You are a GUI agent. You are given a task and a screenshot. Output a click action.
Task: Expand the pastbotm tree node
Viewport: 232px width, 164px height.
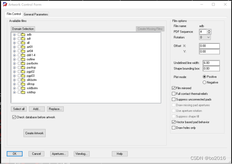(14, 63)
